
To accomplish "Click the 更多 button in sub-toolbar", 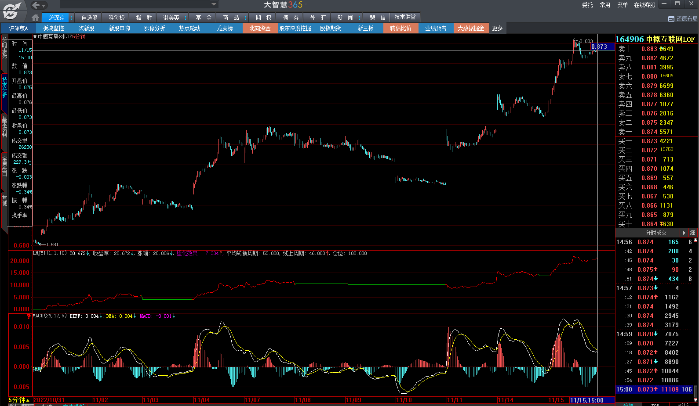I will click(x=497, y=28).
